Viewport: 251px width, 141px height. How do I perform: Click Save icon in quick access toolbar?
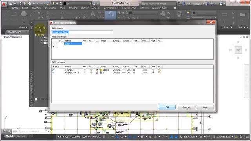20,4
